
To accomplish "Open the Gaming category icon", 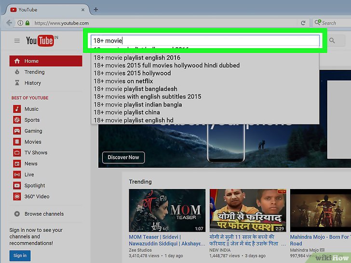I will [x=17, y=131].
